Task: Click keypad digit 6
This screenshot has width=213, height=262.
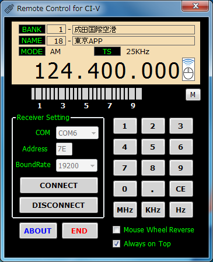Action: [181, 147]
